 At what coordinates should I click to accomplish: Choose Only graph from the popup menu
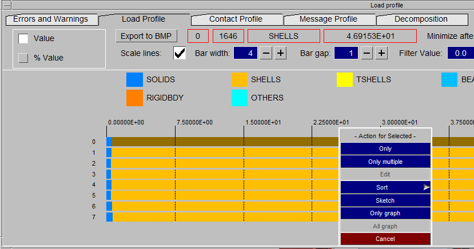point(385,214)
